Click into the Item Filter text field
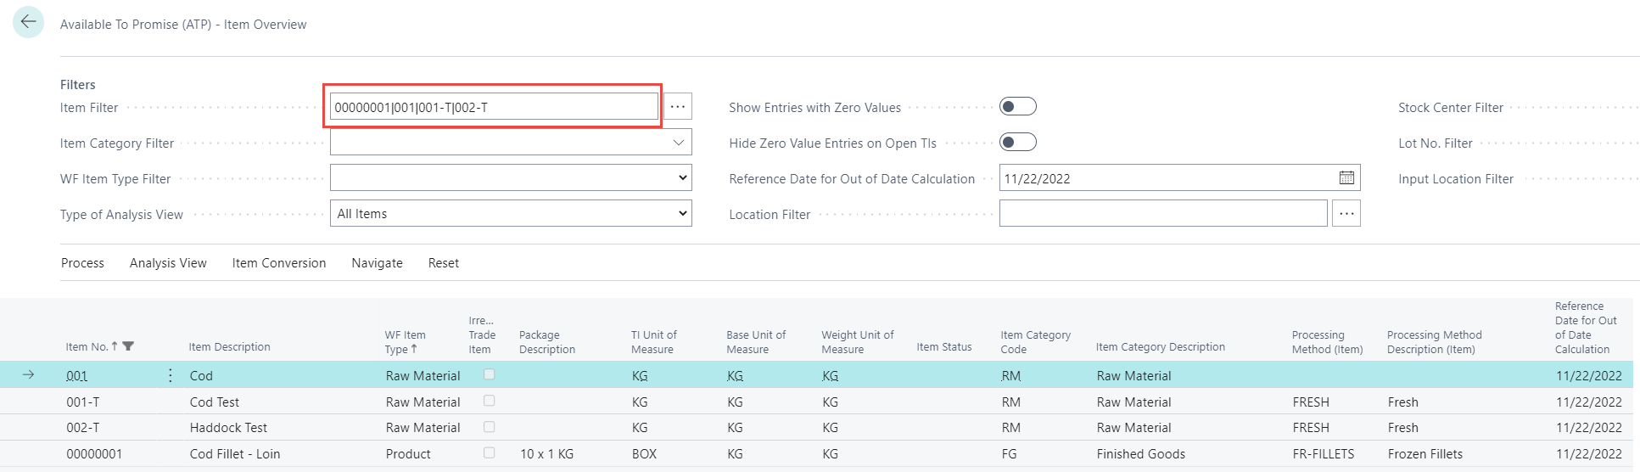This screenshot has height=472, width=1640. (492, 107)
